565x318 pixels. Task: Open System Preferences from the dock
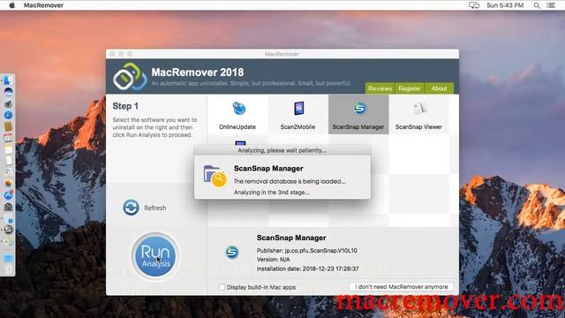click(x=8, y=207)
